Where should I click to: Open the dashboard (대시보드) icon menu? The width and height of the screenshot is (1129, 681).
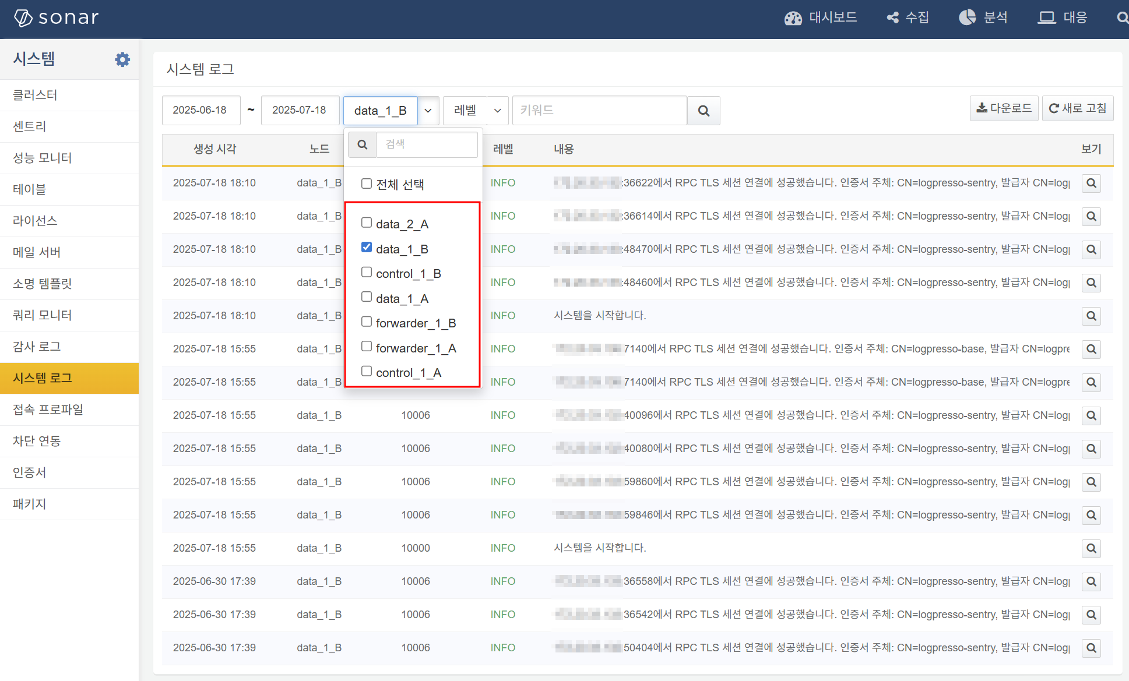pos(793,18)
